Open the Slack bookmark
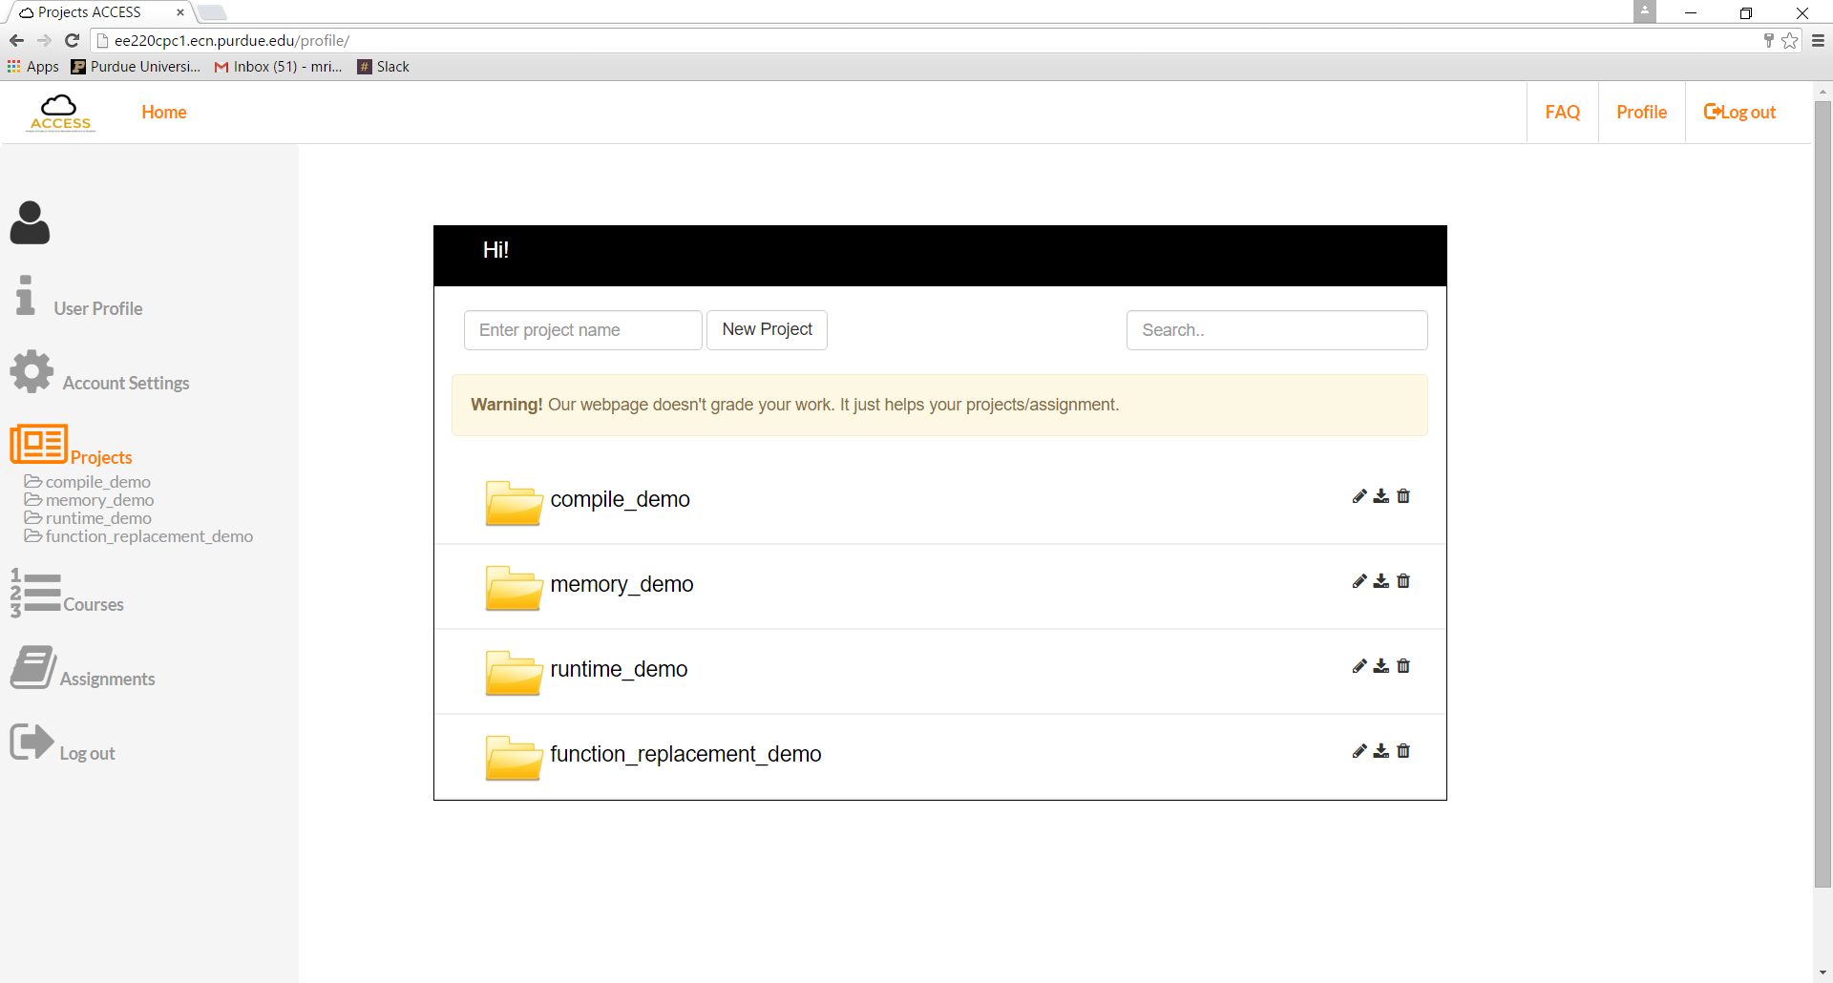The height and width of the screenshot is (983, 1833). tap(383, 67)
